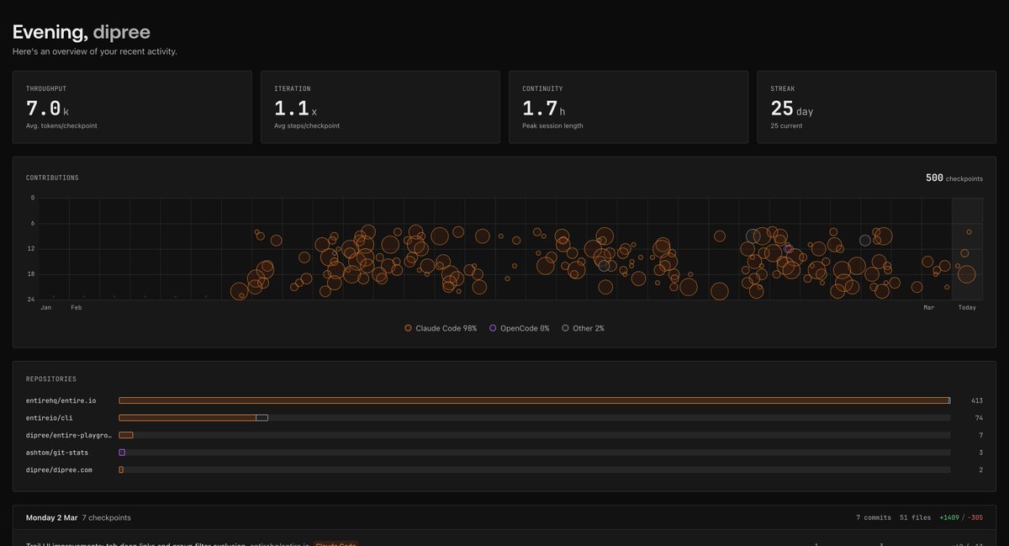Open the ashtom/git-stats repository
The height and width of the screenshot is (546, 1009).
57,453
